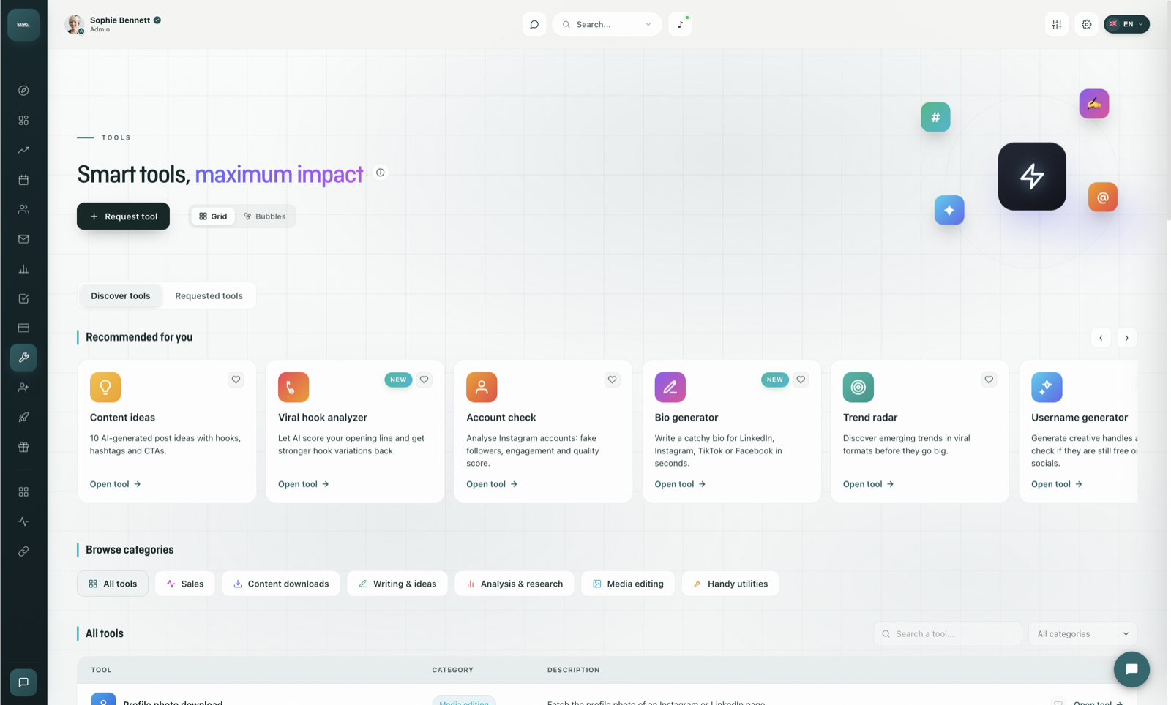Filter by Analysis & research category
This screenshot has height=705, width=1171.
point(515,584)
